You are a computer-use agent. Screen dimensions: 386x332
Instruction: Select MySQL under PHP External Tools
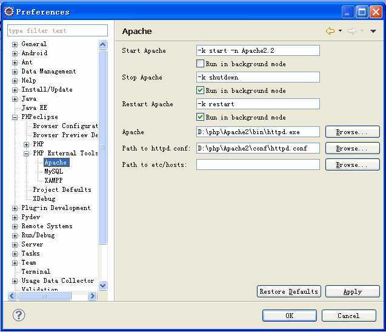54,171
